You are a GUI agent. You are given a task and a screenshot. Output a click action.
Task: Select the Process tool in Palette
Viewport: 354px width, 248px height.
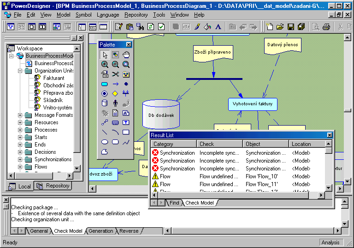pyautogui.click(x=105, y=84)
